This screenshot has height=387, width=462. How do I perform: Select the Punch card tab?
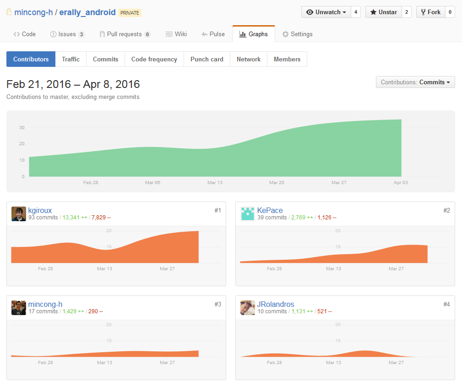207,59
